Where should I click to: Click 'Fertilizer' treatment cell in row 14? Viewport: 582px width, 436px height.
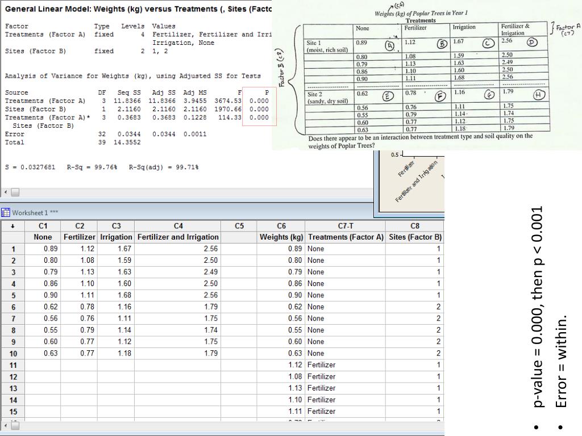coord(345,400)
